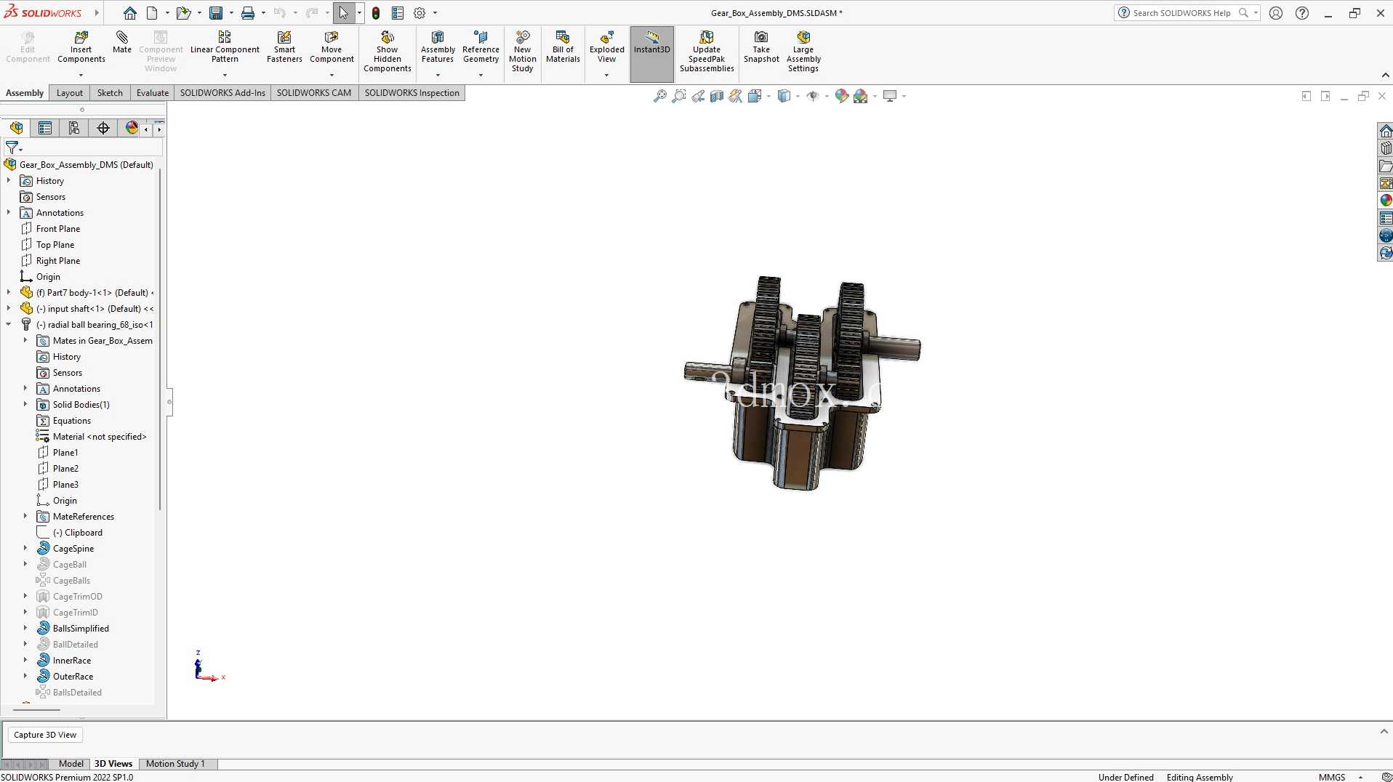This screenshot has width=1393, height=782.
Task: Open Insert Components dropdown arrow
Action: tap(81, 75)
